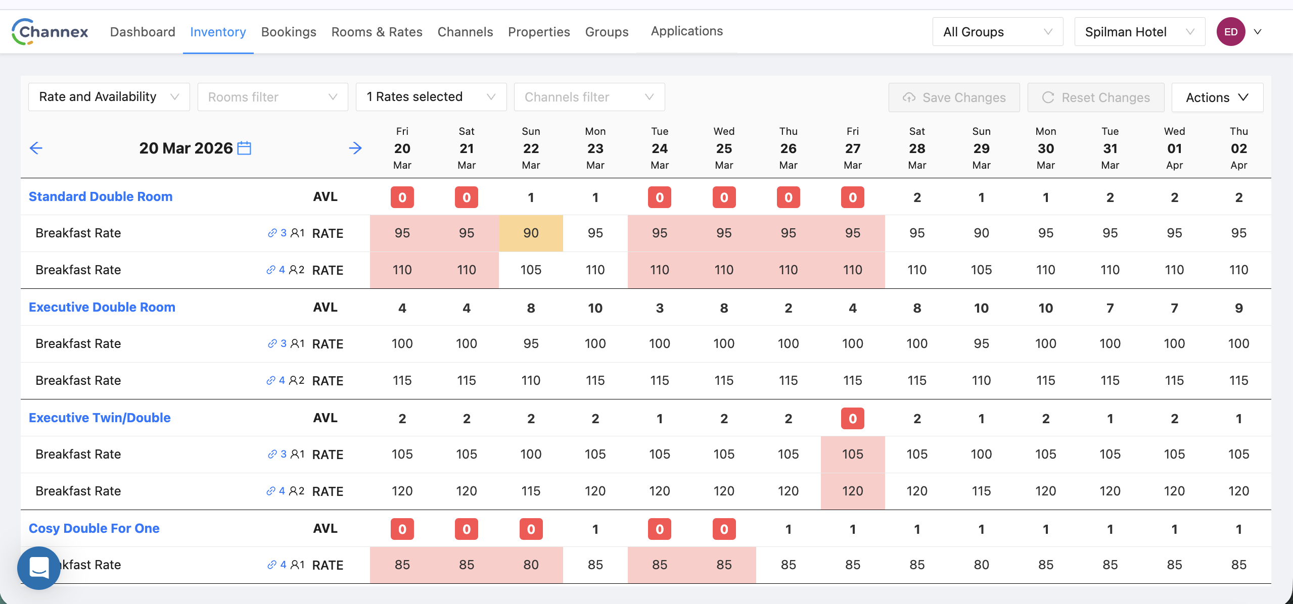Open the Channels filter dropdown
1293x604 pixels.
click(x=589, y=97)
